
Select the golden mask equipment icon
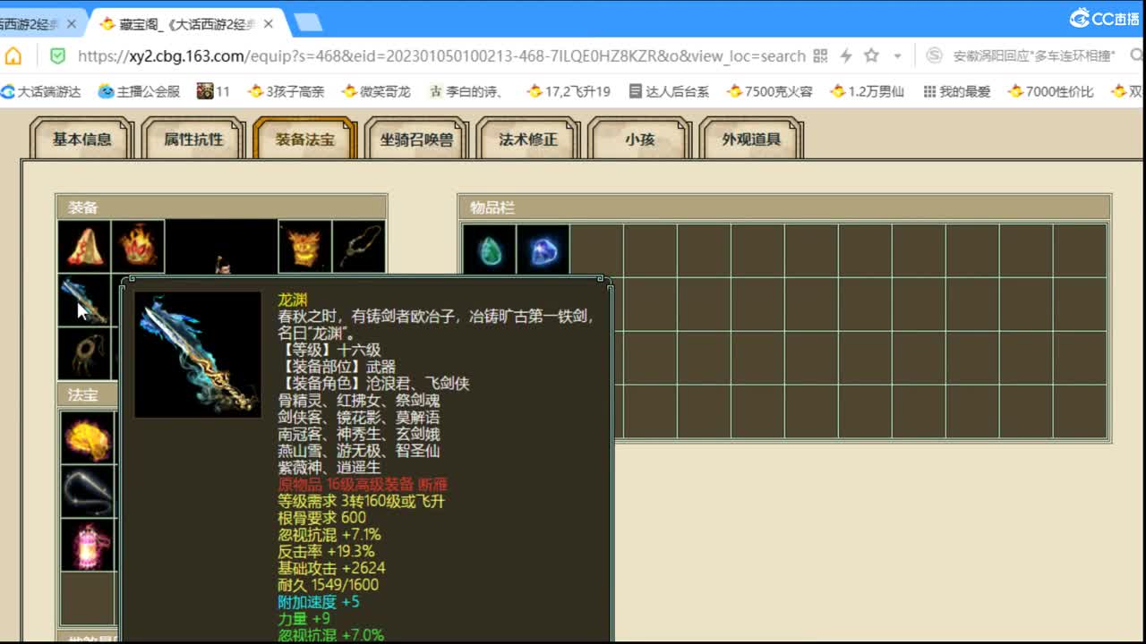click(304, 246)
